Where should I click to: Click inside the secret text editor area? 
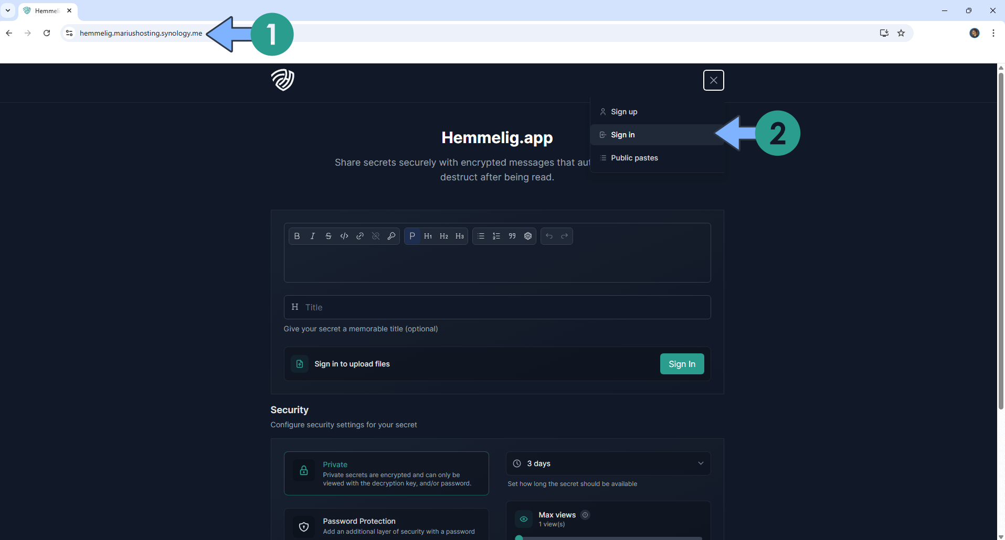[497, 264]
